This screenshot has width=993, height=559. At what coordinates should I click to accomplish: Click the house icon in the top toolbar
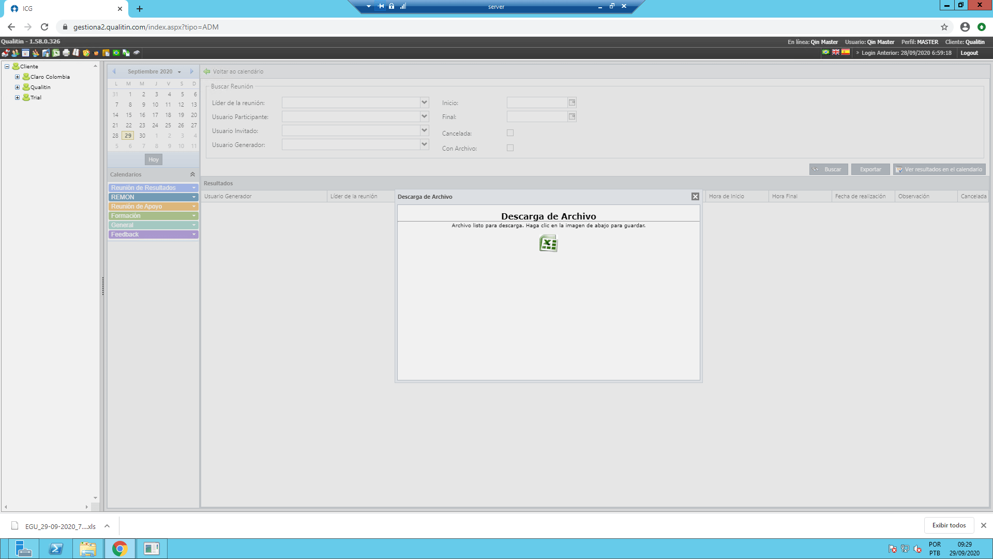6,53
